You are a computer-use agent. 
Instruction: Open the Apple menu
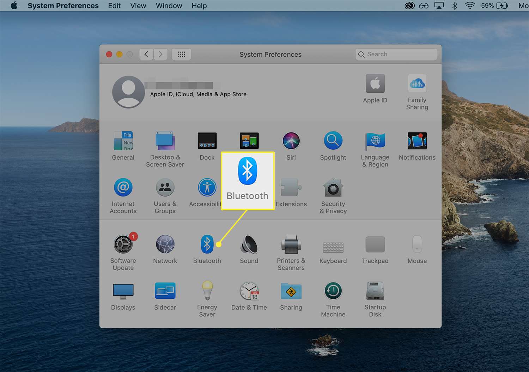pos(14,6)
